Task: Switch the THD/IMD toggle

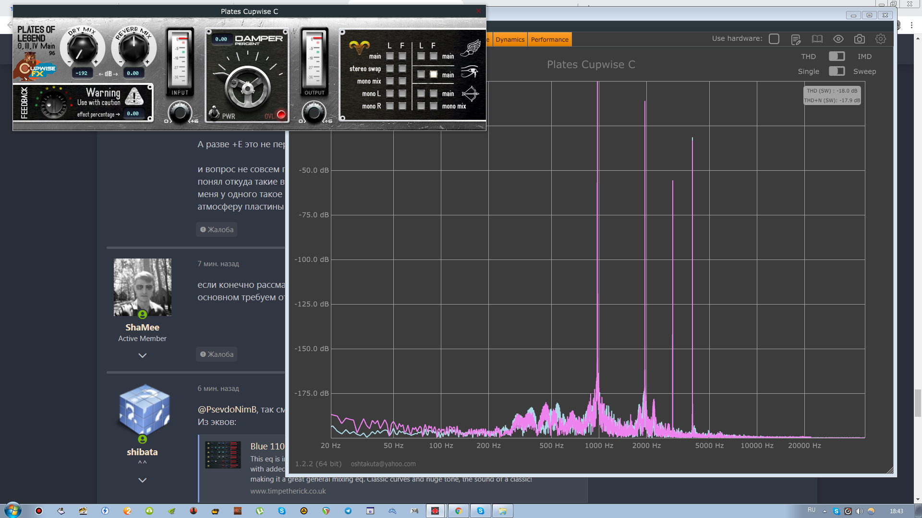Action: click(837, 57)
